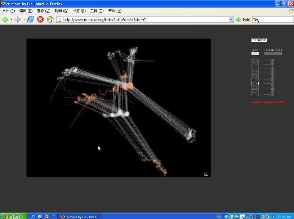Image resolution: width=294 pixels, height=219 pixels.
Task: Click the small icon in canvas corner
Action: 206,174
